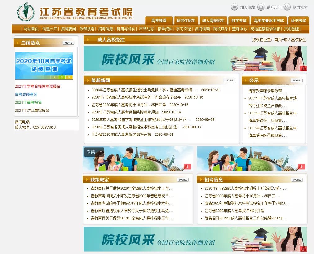314x254 pixels.
Task: Open 查询中心 in navigation bar
Action: tap(239, 29)
